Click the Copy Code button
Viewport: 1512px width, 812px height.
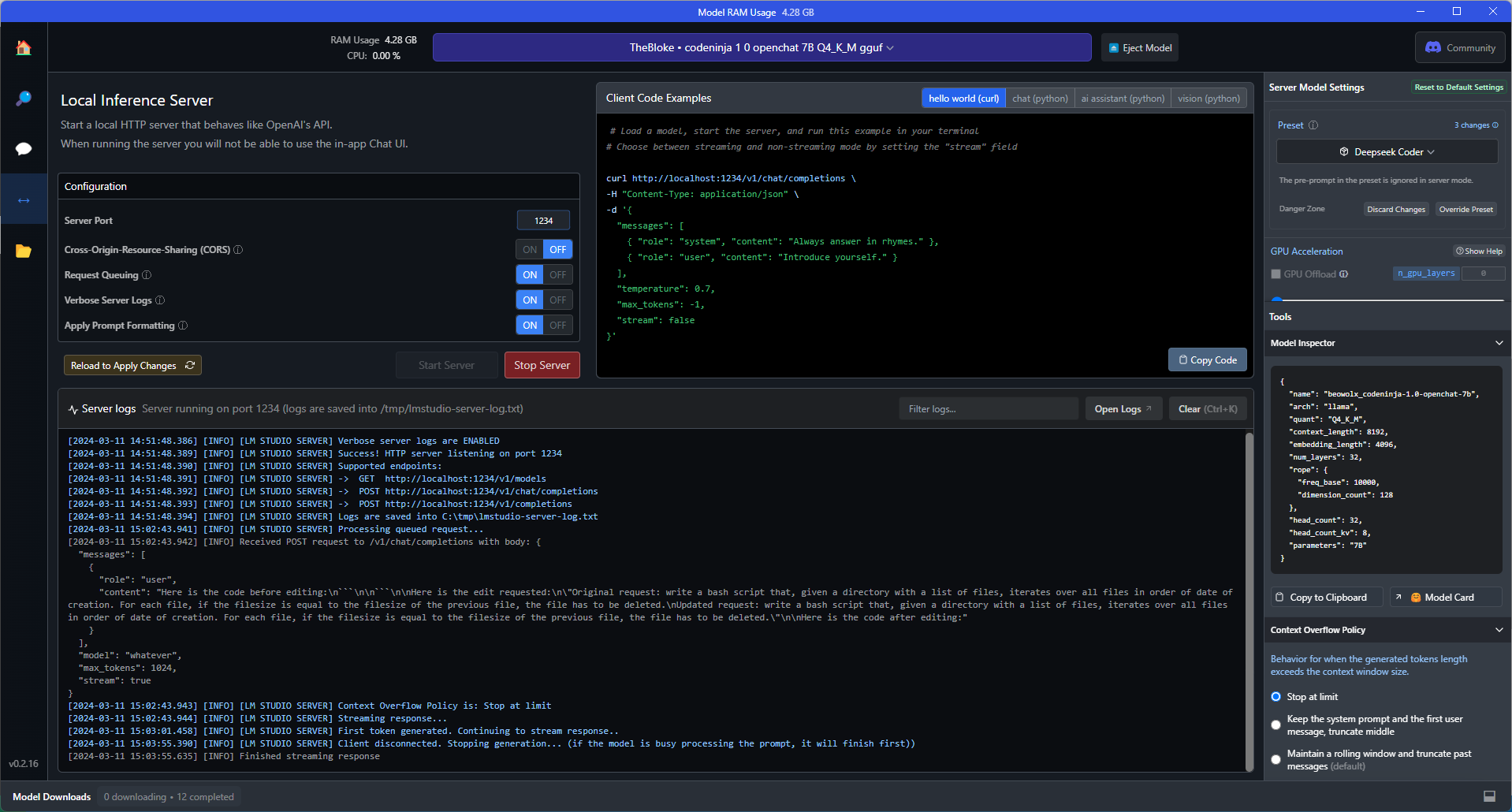coord(1207,360)
